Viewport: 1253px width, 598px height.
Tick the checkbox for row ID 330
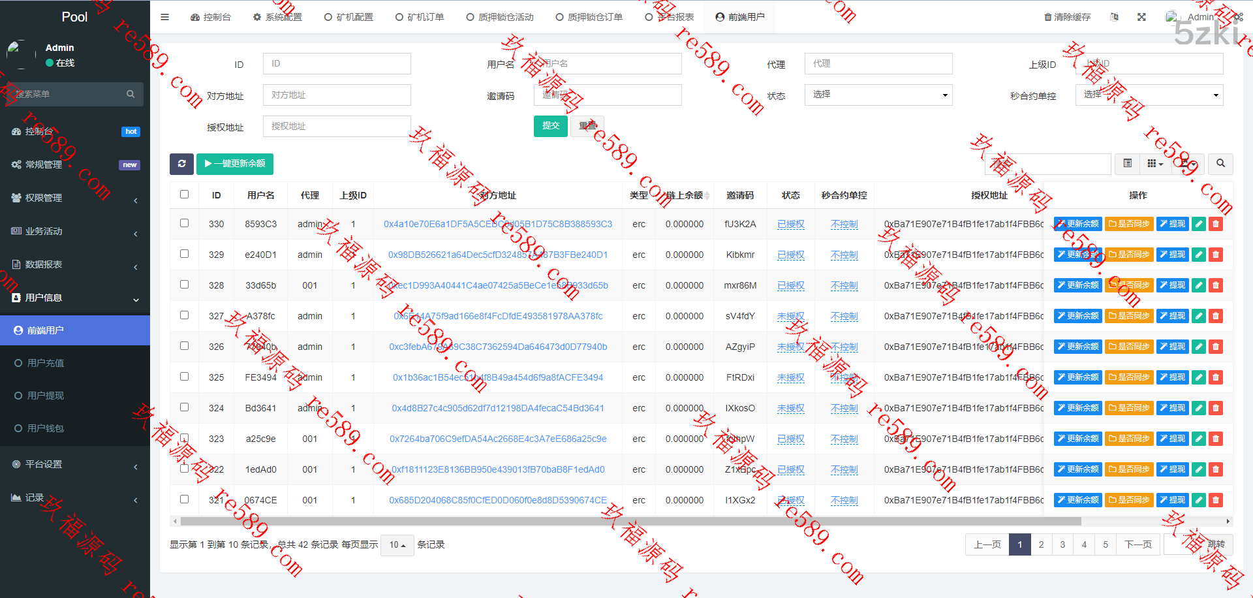(184, 223)
